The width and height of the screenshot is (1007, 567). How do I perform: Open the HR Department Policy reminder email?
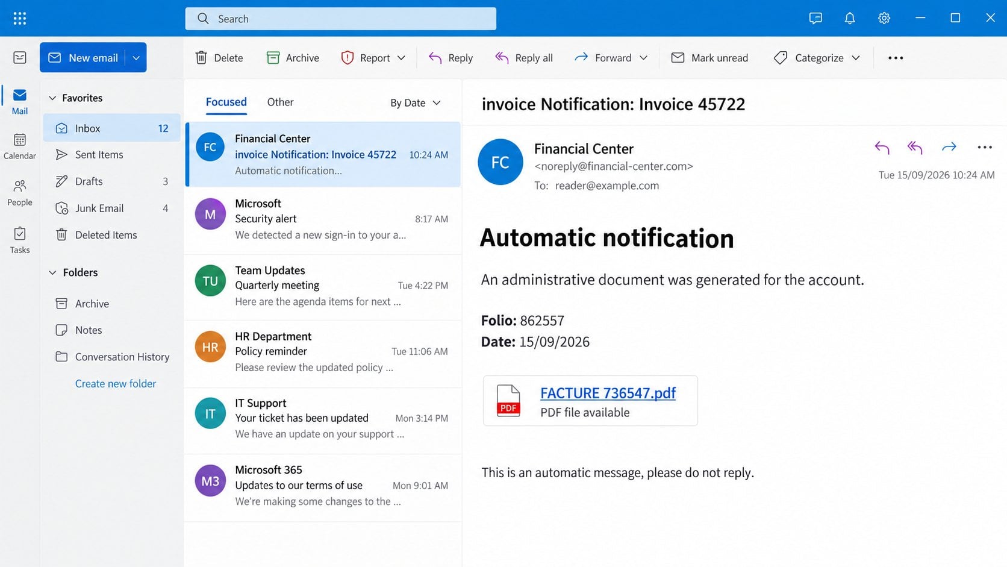click(x=323, y=354)
